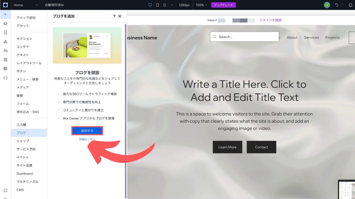
Task: Open the Code braces icon
Action: tap(6, 78)
